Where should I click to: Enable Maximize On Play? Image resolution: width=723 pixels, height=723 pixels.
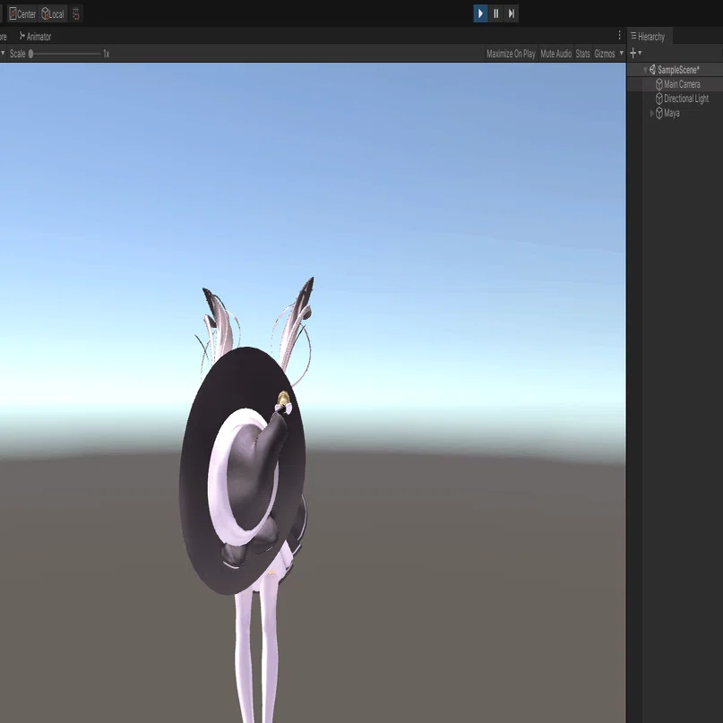(511, 54)
